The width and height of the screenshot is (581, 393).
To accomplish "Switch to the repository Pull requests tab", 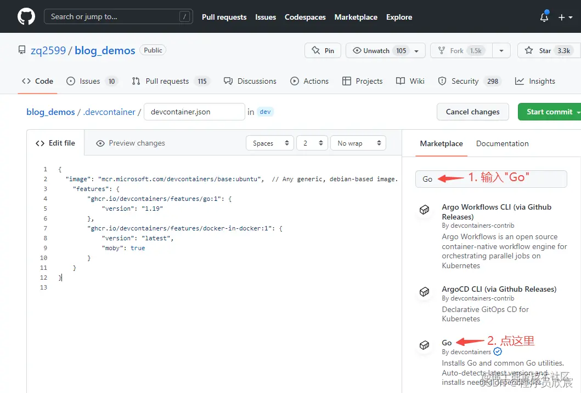I will (171, 81).
